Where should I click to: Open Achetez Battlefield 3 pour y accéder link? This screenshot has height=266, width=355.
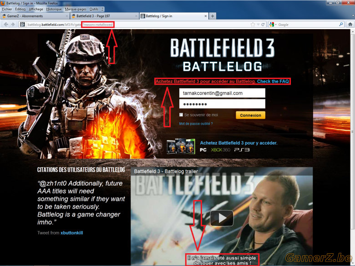tap(238, 143)
